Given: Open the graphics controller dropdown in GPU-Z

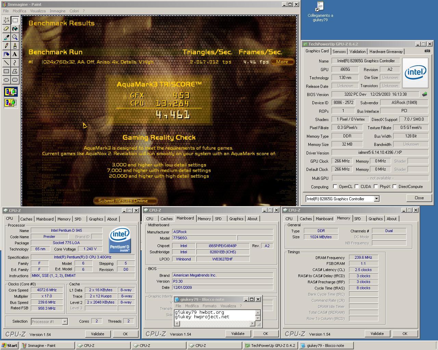Looking at the screenshot, I should [376, 199].
